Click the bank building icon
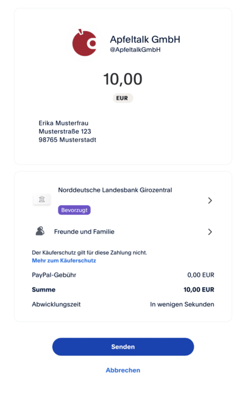Image resolution: width=243 pixels, height=397 pixels. pos(42,199)
